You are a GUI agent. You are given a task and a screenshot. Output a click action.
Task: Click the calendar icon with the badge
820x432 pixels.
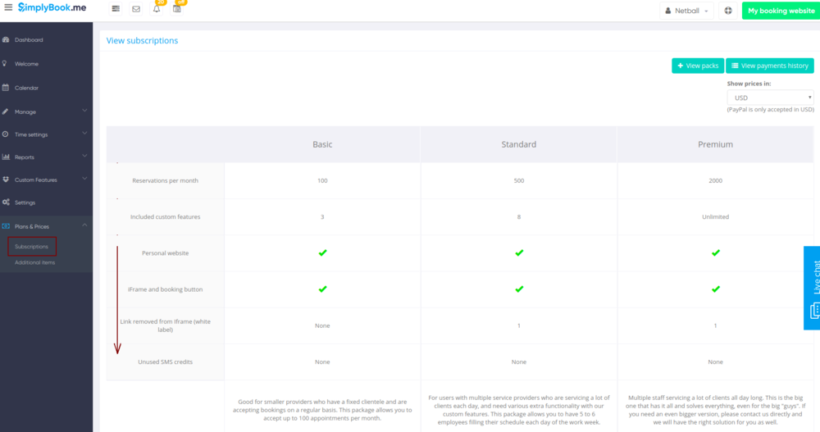pos(177,9)
